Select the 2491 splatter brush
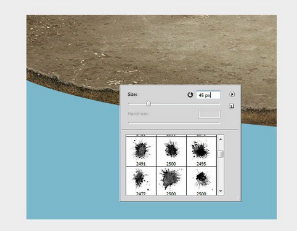 click(141, 151)
